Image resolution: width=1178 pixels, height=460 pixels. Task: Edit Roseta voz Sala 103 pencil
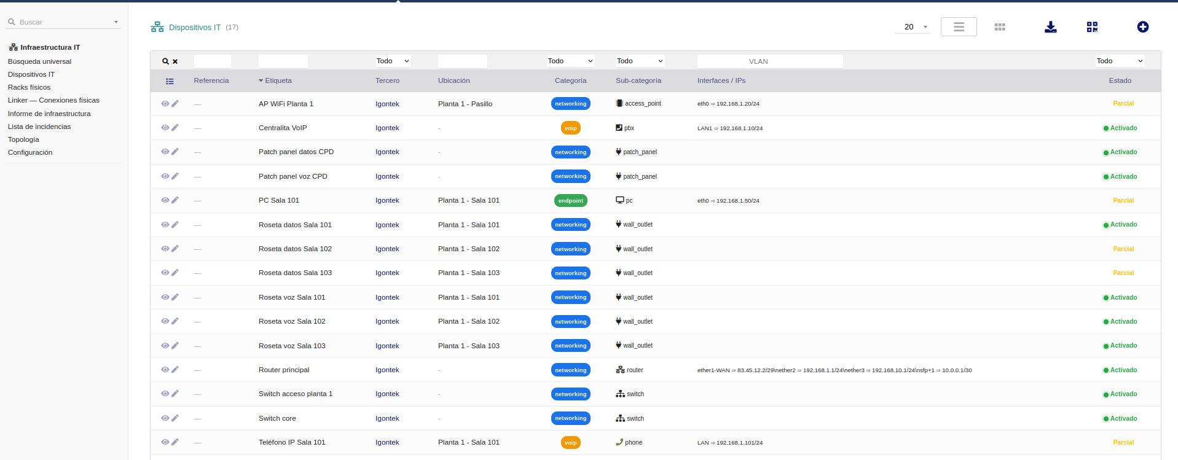pos(175,346)
